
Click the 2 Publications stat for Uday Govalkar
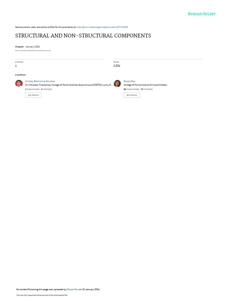(x=33, y=89)
